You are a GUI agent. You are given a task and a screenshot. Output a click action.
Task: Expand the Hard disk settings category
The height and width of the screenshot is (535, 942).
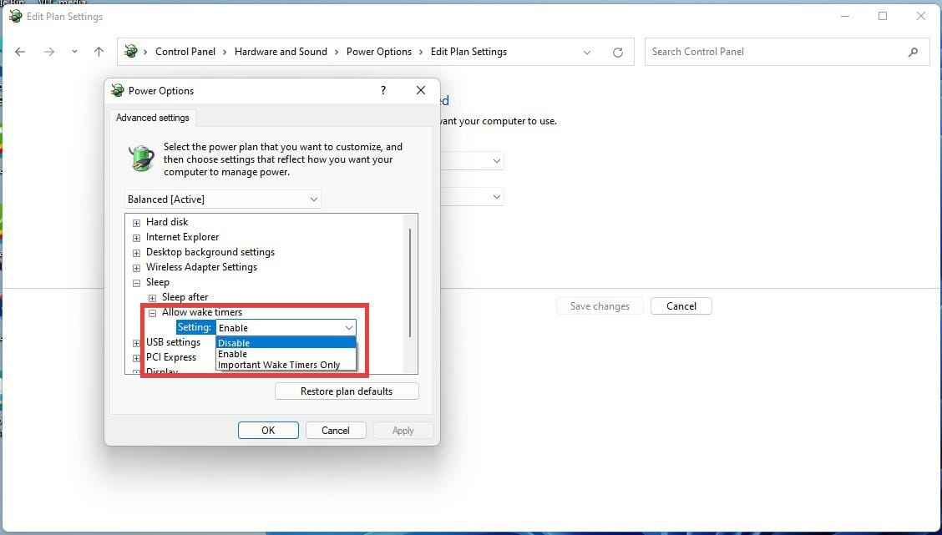136,222
